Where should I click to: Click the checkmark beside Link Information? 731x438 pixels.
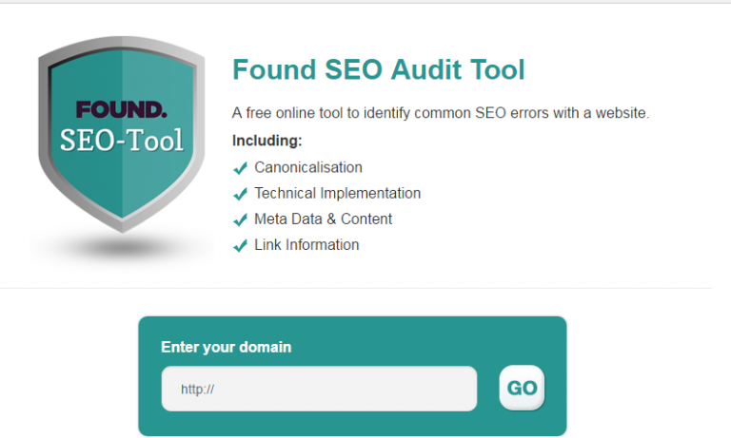241,246
